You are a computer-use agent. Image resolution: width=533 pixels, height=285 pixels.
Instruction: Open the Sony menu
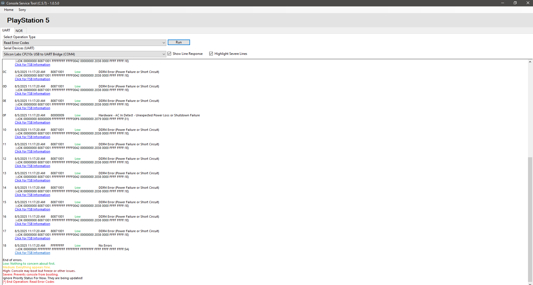click(22, 10)
